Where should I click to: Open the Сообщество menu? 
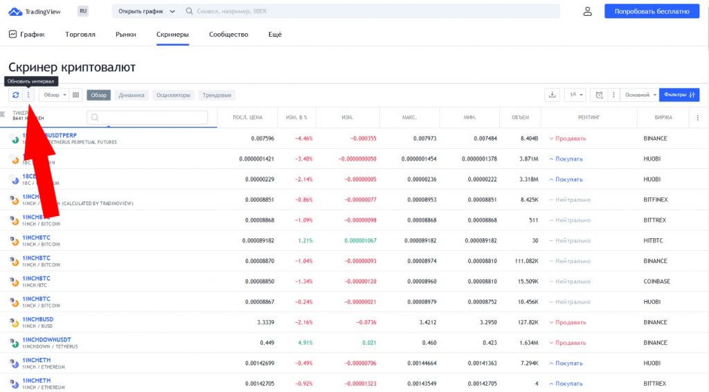(228, 35)
